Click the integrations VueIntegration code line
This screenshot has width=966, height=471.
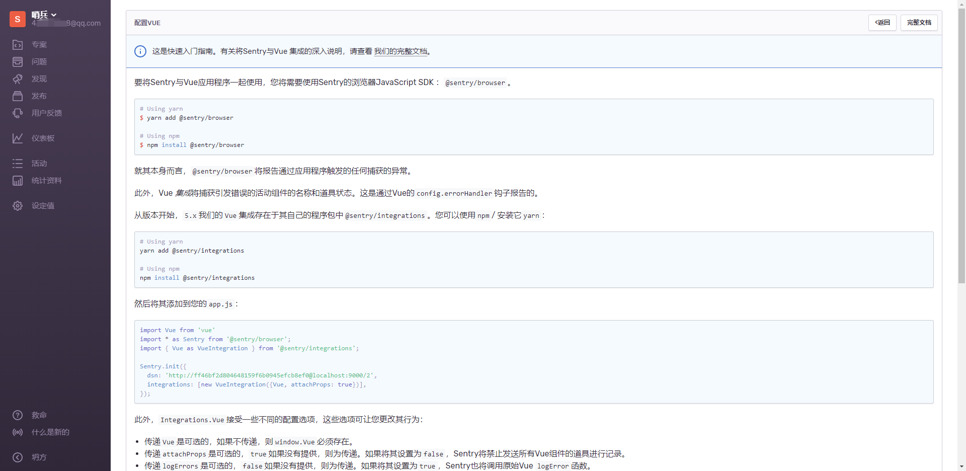coord(257,384)
